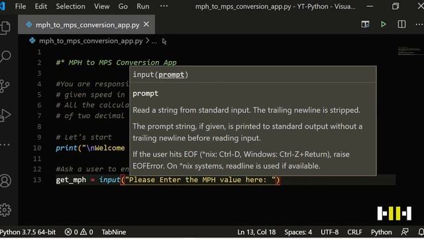Viewport: 424px width, 239px height.
Task: Open notifications bell in status bar
Action: pyautogui.click(x=421, y=232)
